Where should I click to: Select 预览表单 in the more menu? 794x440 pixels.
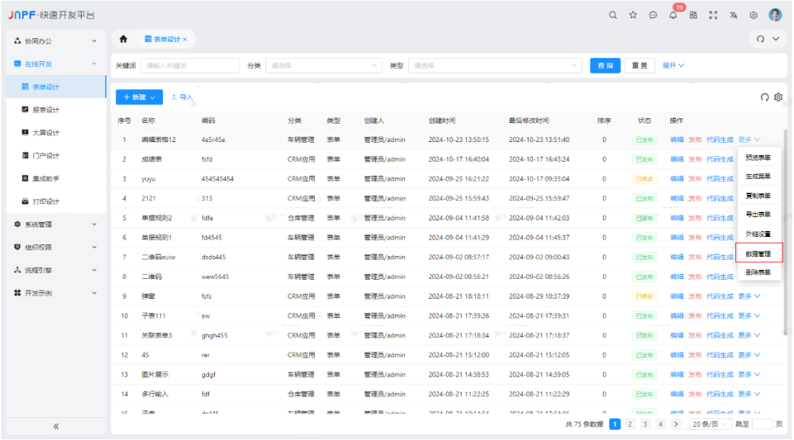(758, 157)
